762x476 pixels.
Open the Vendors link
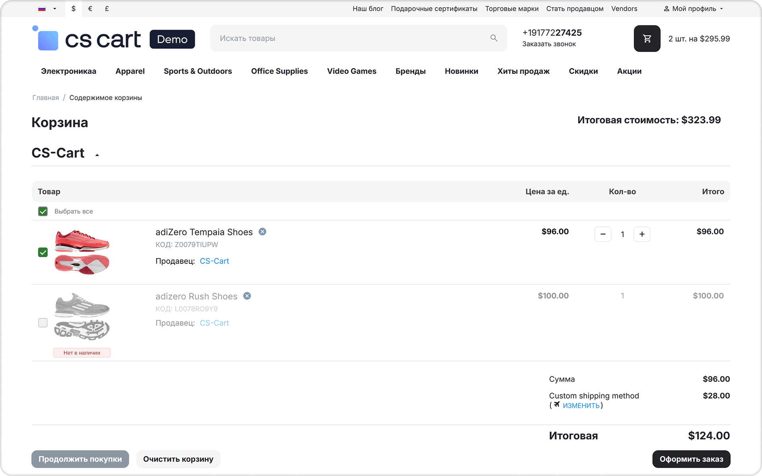pos(624,9)
